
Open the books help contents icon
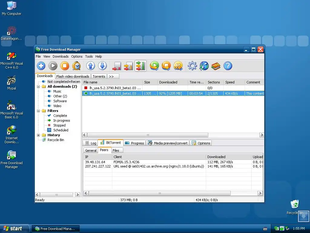coord(216,66)
